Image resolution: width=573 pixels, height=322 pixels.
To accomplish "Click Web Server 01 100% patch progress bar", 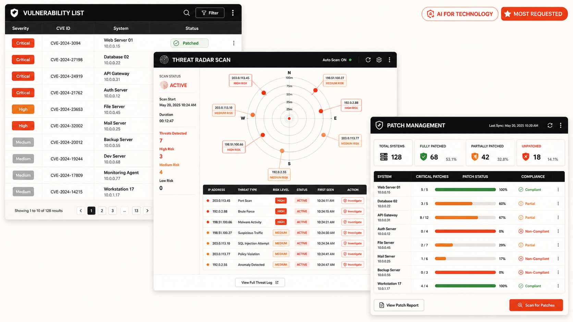I will (465, 190).
